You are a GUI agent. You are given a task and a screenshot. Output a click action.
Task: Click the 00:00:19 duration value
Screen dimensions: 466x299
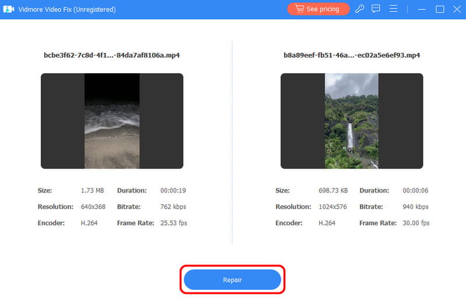pyautogui.click(x=172, y=190)
